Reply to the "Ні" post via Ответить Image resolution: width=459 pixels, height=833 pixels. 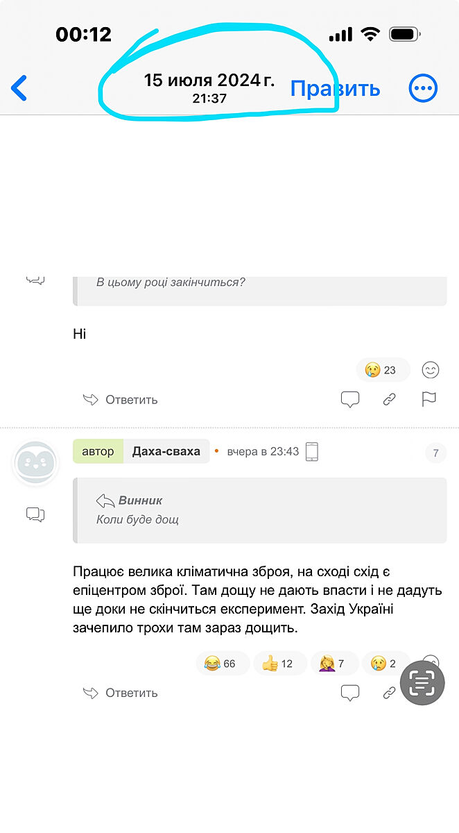coord(121,400)
